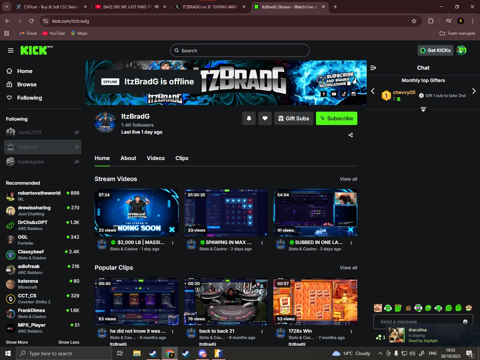The image size is (480, 360).
Task: Show hidden system tray icons chevron
Action: coord(380,354)
